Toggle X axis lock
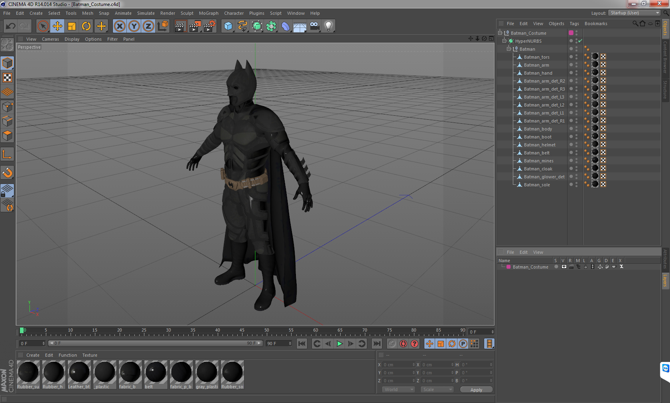The height and width of the screenshot is (403, 670). pyautogui.click(x=120, y=26)
